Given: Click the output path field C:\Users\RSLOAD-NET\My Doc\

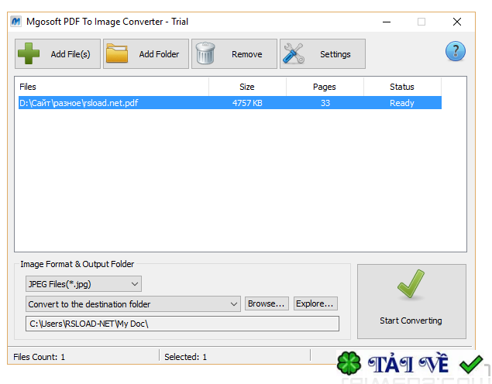Looking at the screenshot, I should click(182, 324).
